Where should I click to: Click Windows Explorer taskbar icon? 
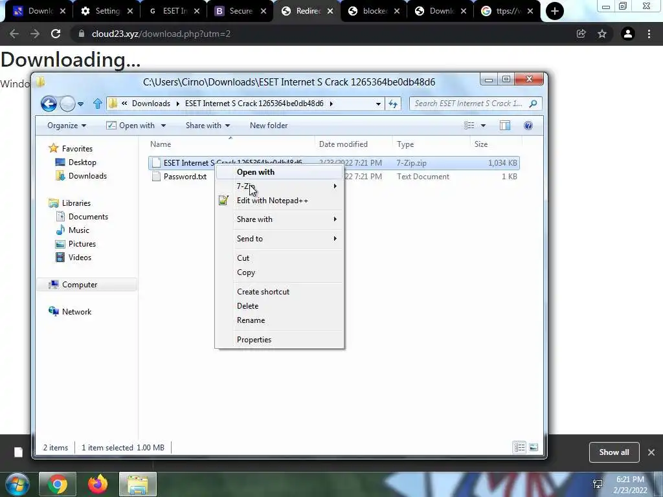pos(138,484)
